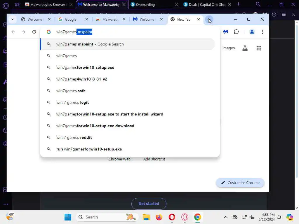The image size is (299, 224).
Task: Open File Explorer from the taskbar
Action: [x=146, y=217]
